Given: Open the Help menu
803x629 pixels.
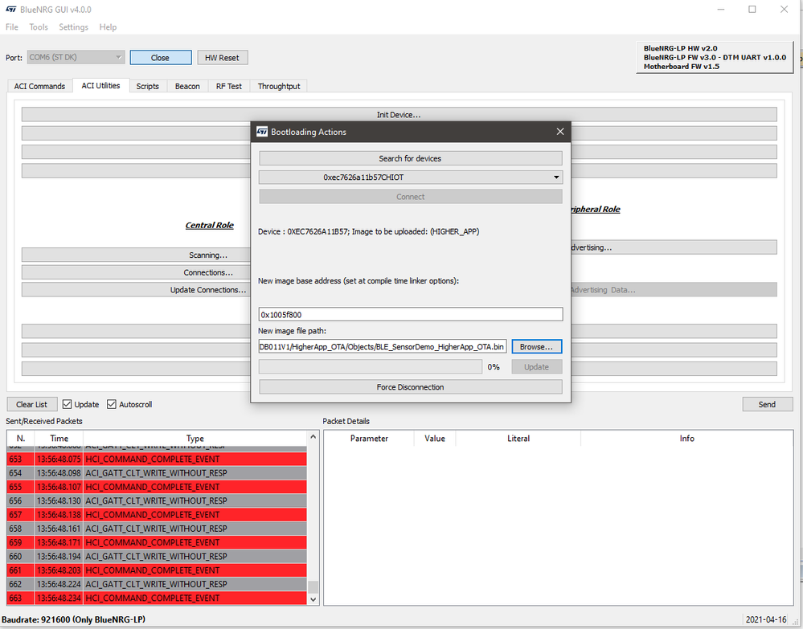Looking at the screenshot, I should [x=108, y=27].
